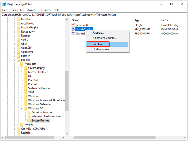This screenshot has width=188, height=141.
Task: Collapse the Windows NT tree node
Action: point(22,108)
